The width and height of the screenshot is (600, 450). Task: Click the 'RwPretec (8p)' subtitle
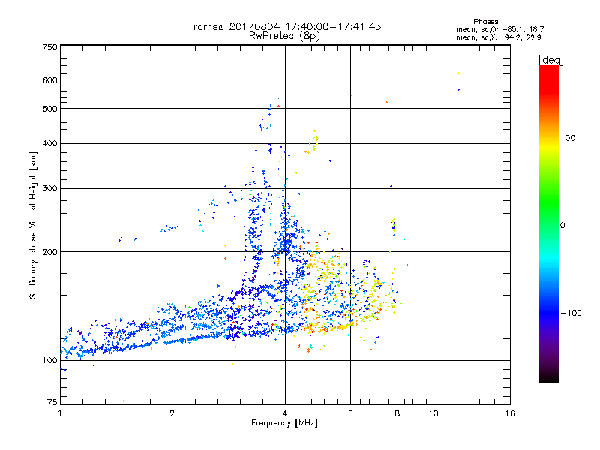[284, 36]
